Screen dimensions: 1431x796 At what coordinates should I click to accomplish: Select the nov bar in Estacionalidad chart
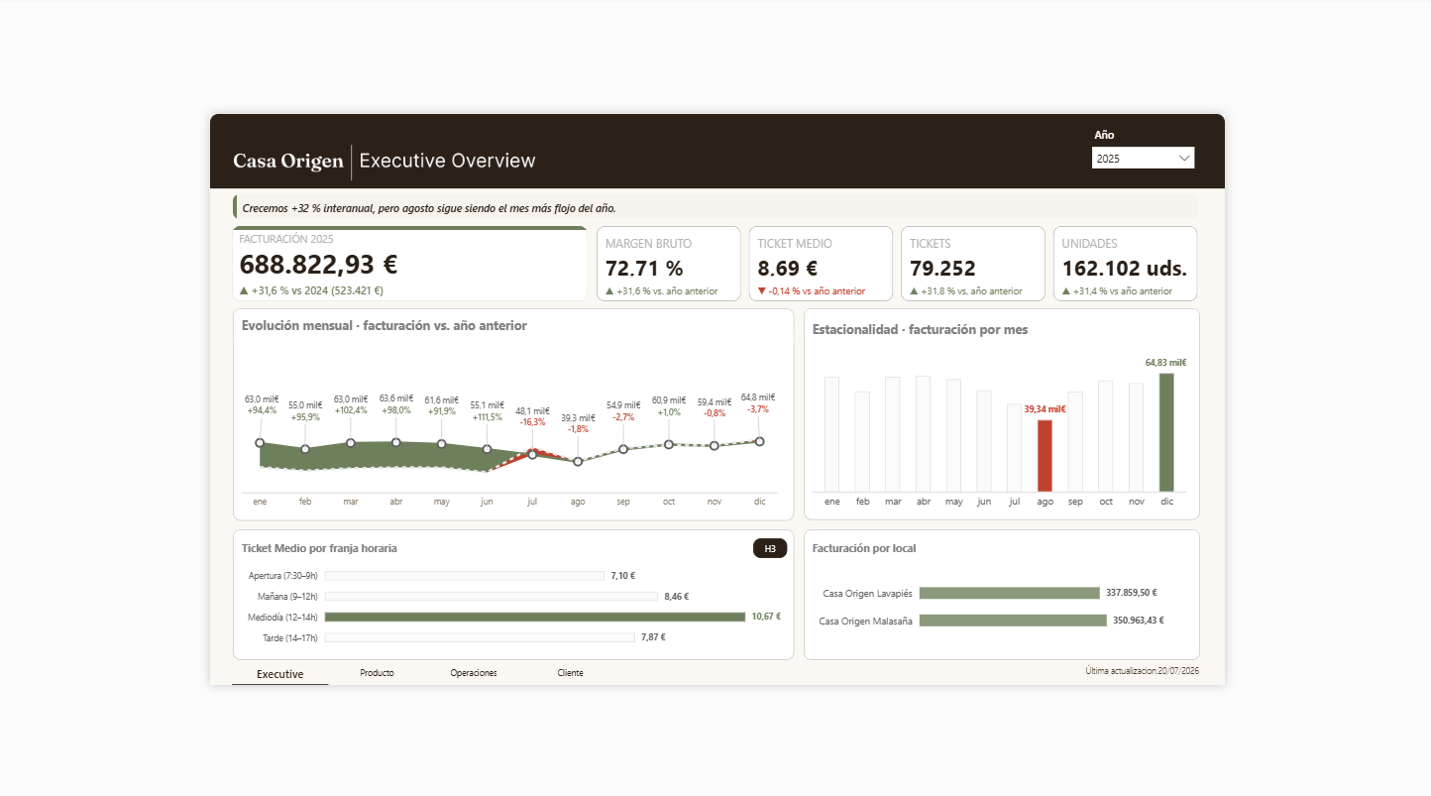[x=1136, y=437]
